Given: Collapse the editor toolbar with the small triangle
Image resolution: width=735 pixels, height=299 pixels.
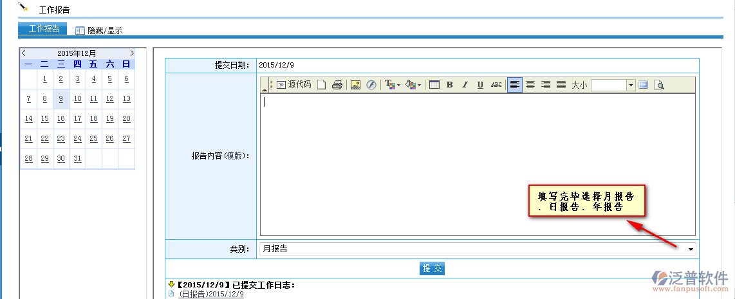Looking at the screenshot, I should click(265, 89).
